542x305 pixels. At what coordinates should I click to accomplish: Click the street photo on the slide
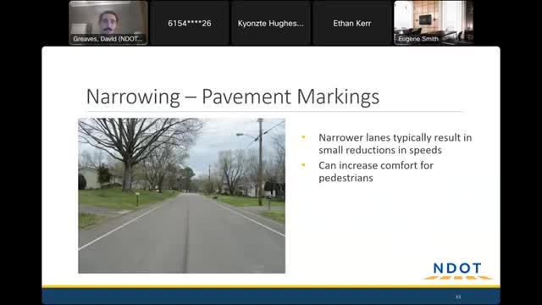pyautogui.click(x=181, y=196)
